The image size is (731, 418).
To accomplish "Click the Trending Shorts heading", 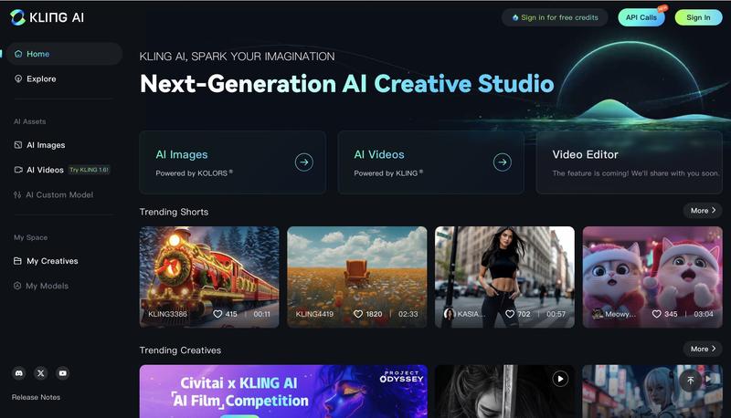I will pyautogui.click(x=174, y=212).
